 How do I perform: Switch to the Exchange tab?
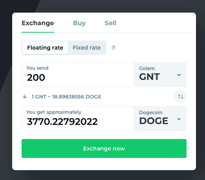[38, 23]
